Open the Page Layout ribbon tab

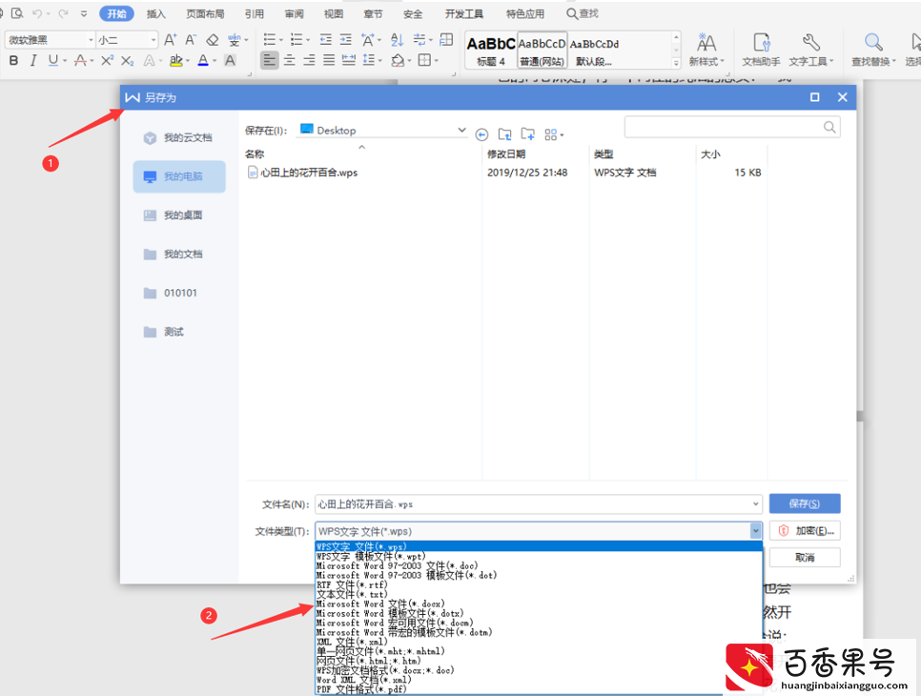coord(205,13)
